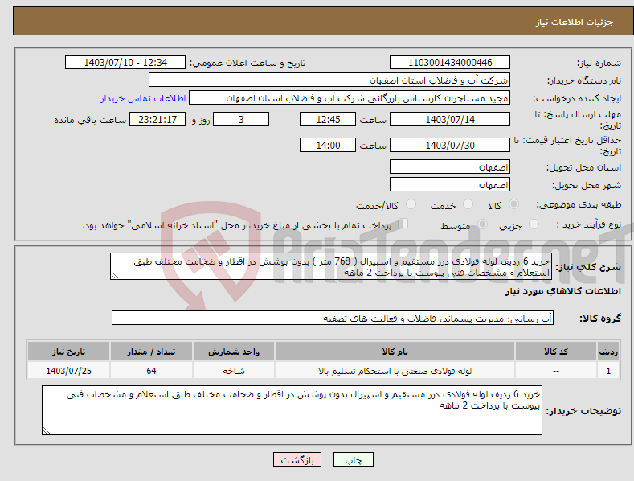This screenshot has height=481, width=634.
Task: Select the خدمت radio button
Action: pyautogui.click(x=468, y=204)
